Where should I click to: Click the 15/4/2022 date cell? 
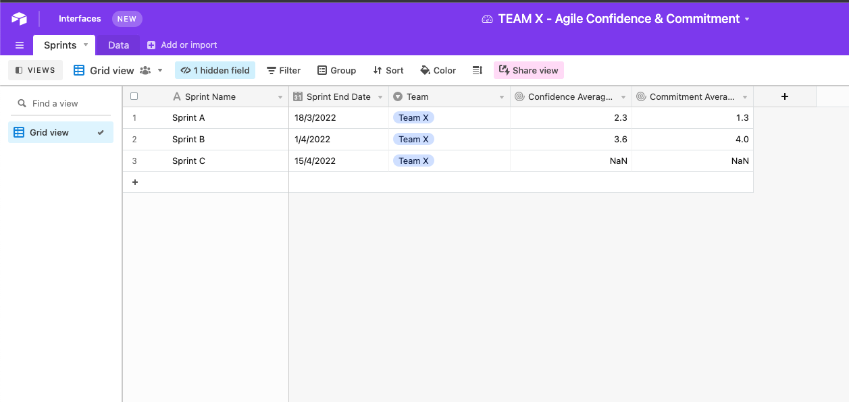point(338,161)
